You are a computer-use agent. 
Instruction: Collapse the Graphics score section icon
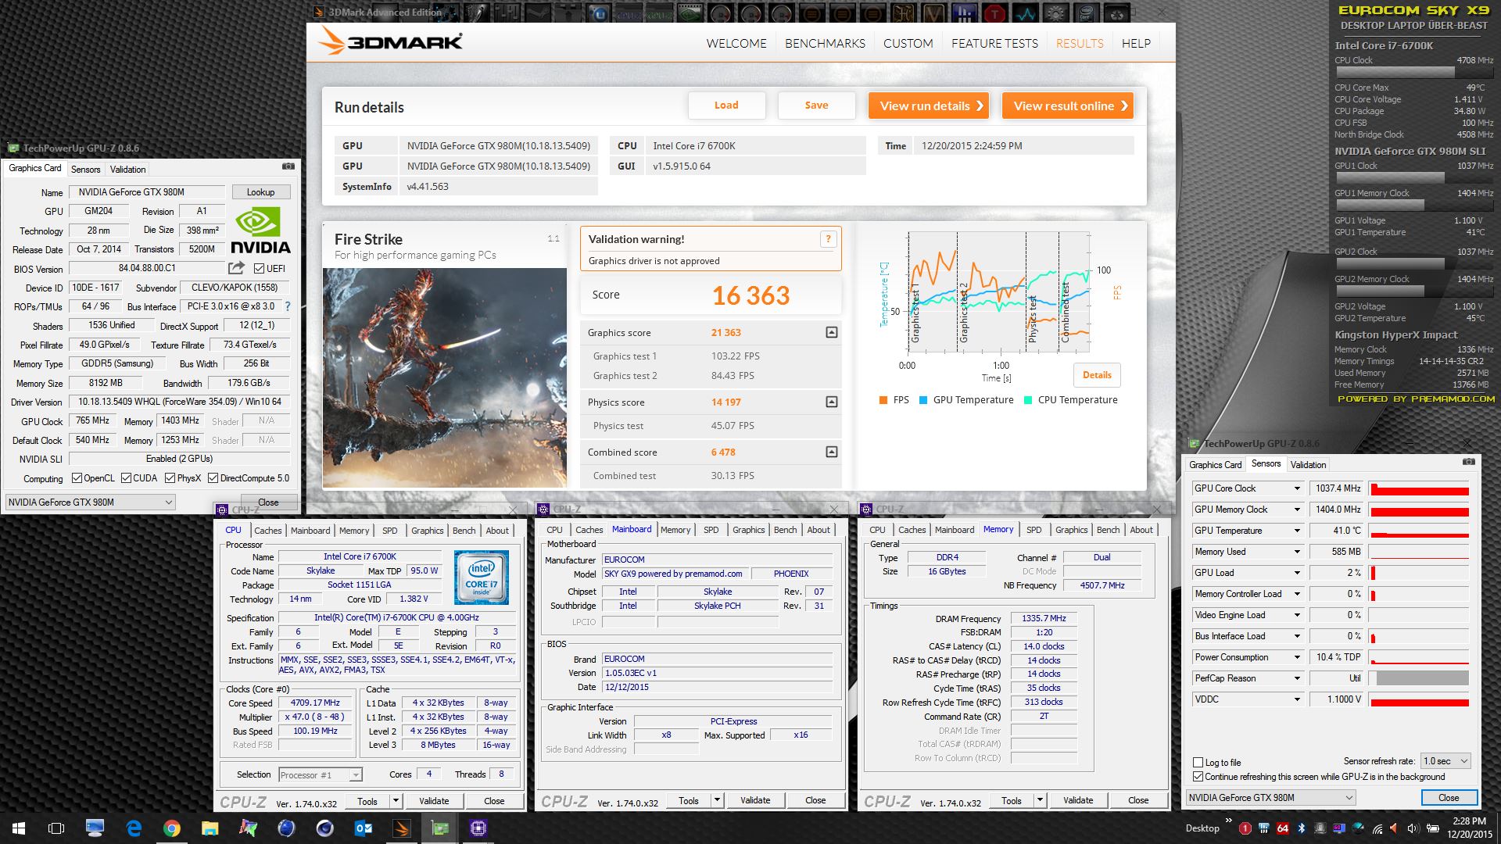pos(831,333)
